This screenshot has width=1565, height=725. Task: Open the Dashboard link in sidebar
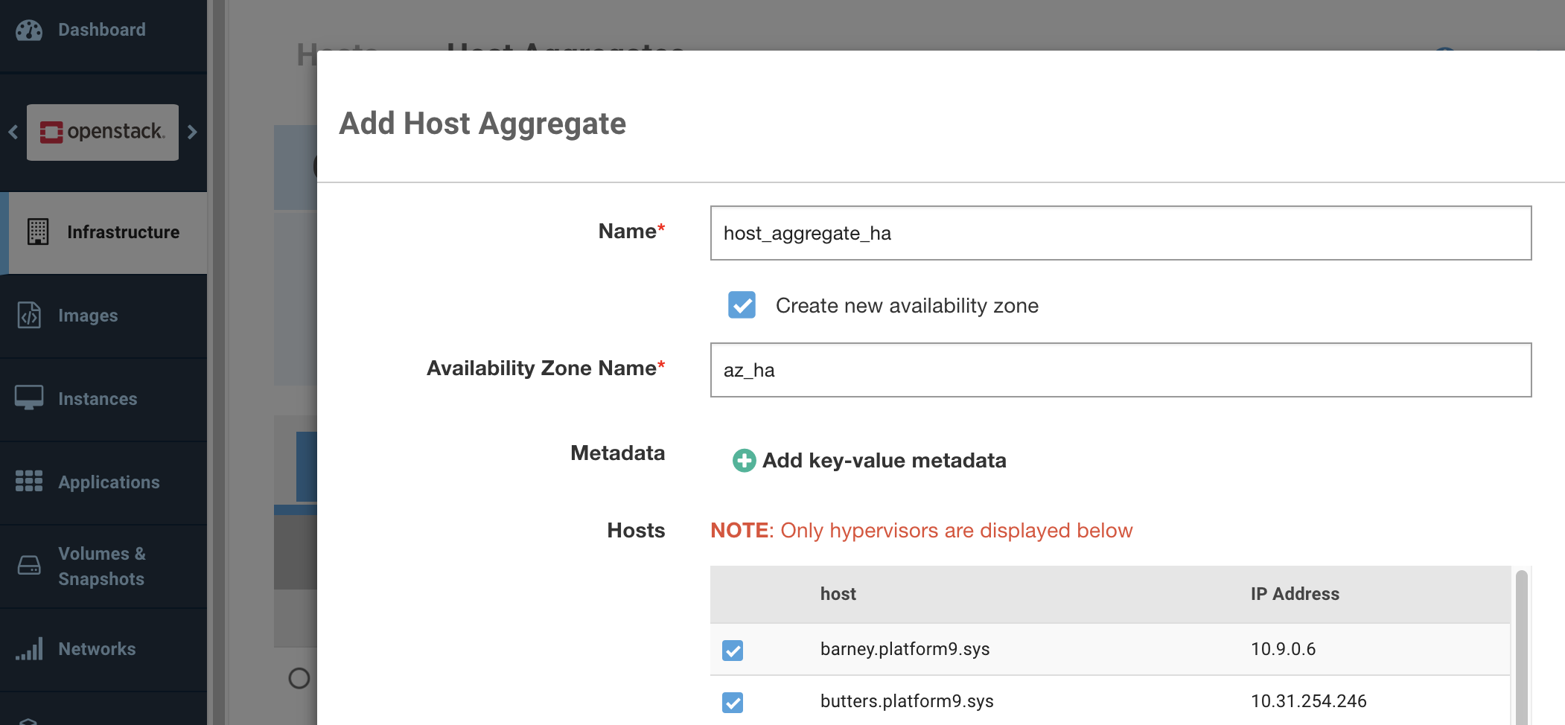[x=102, y=30]
